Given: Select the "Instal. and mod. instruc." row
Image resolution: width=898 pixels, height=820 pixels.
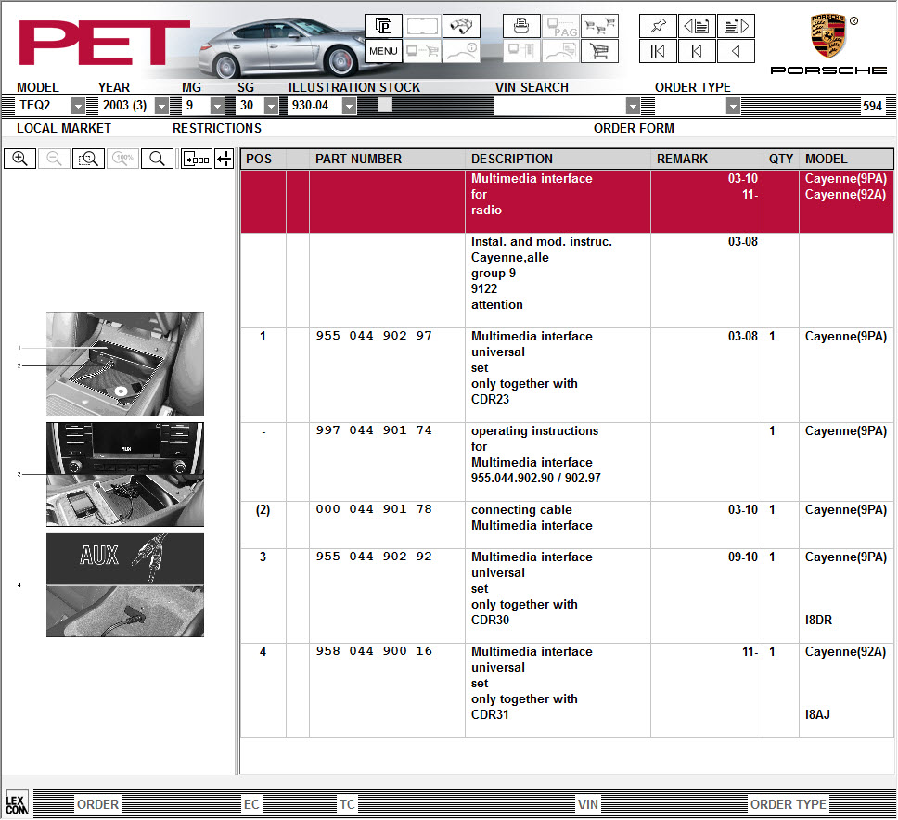Looking at the screenshot, I should click(567, 280).
